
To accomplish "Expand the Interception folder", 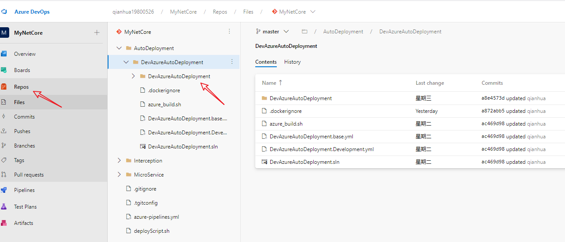I will pyautogui.click(x=119, y=161).
